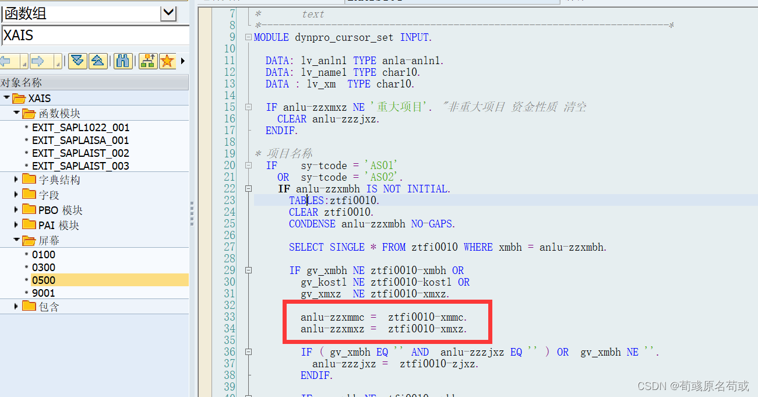
Task: Expand the PBO 模块 folder node
Action: tap(17, 209)
